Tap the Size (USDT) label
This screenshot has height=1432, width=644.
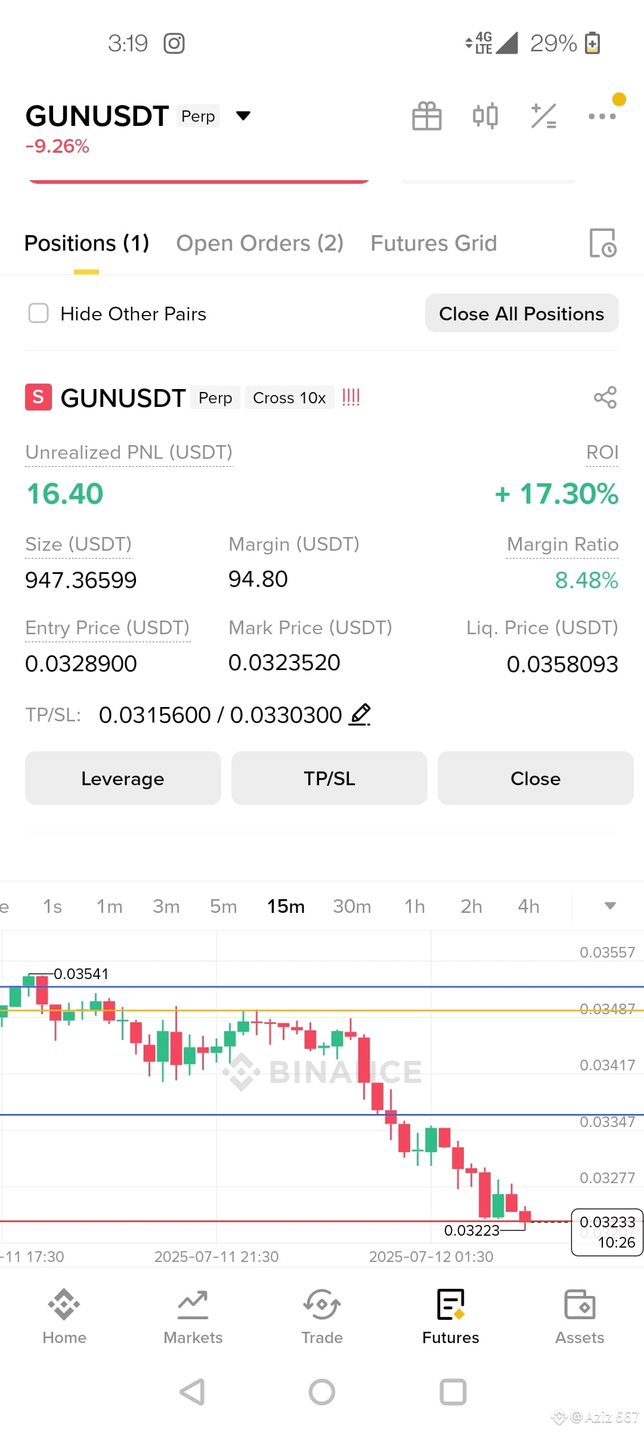78,544
